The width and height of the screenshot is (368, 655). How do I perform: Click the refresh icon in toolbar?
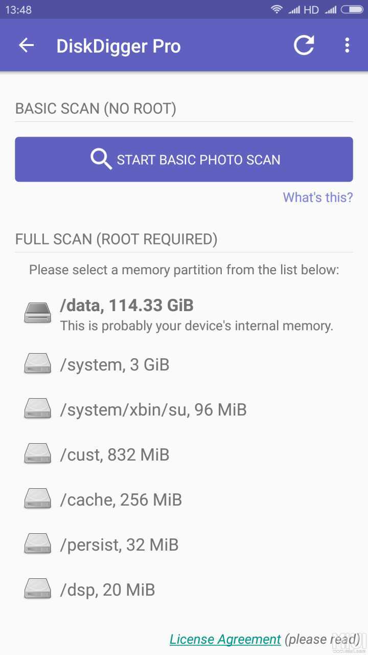(x=304, y=46)
